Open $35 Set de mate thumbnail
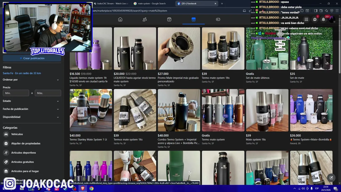This screenshot has height=192, width=341. 311,49
